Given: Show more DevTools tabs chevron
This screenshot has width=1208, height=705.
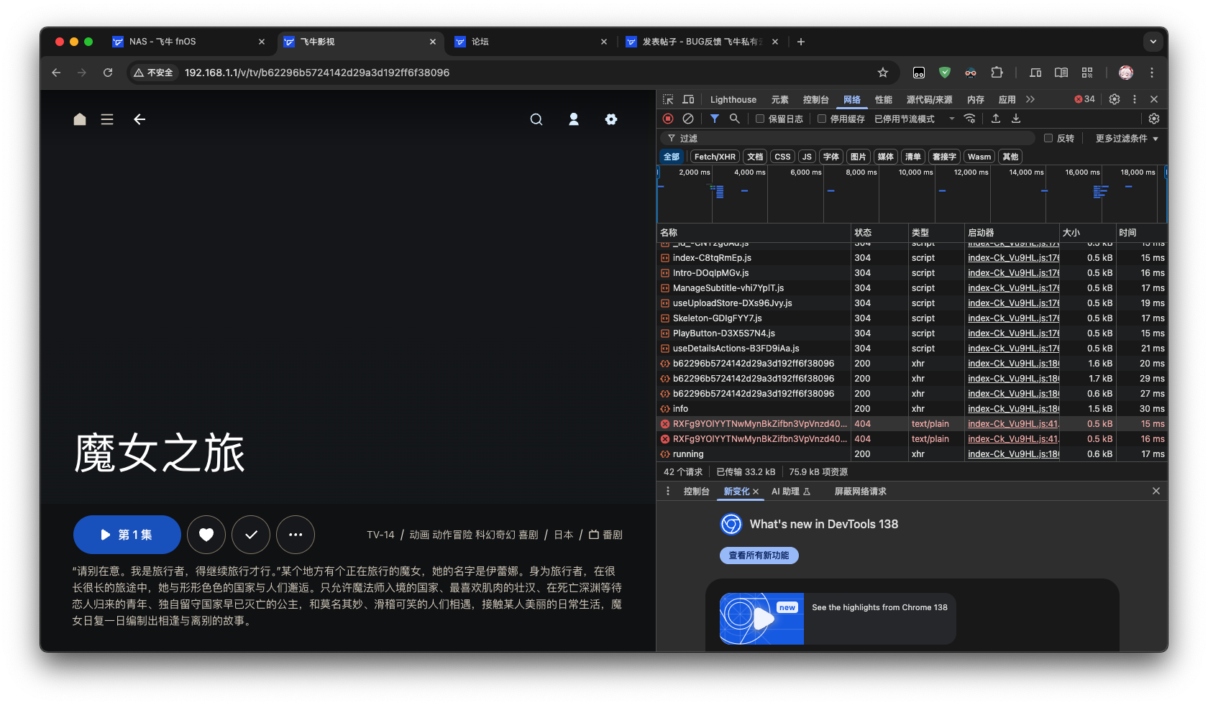Looking at the screenshot, I should [x=1030, y=99].
